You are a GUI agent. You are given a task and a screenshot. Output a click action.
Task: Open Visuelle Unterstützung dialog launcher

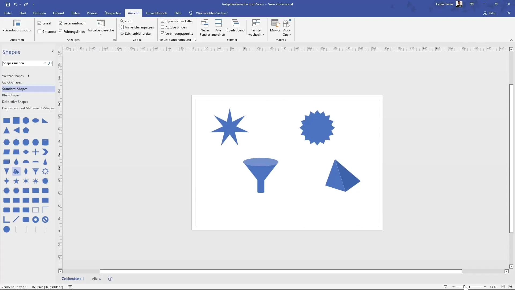click(195, 40)
